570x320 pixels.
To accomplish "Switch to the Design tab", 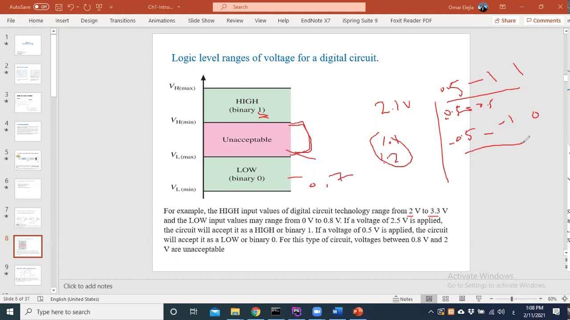I will pyautogui.click(x=89, y=20).
